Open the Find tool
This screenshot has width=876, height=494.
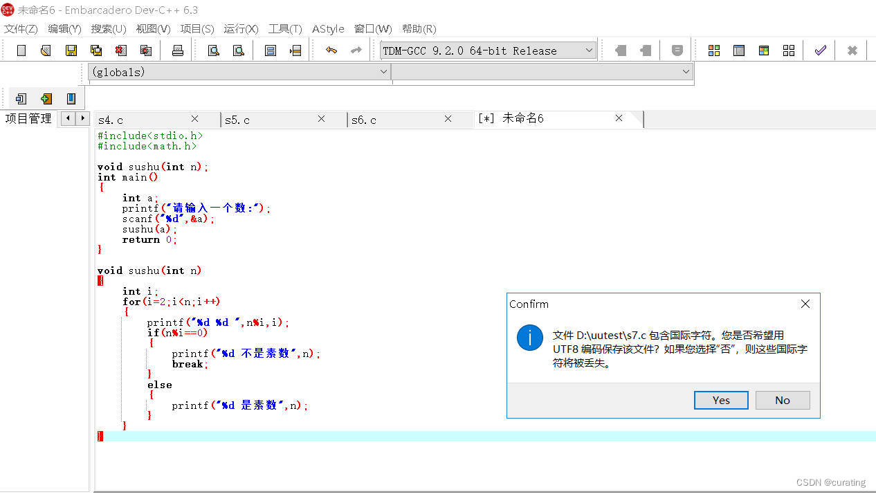(214, 51)
